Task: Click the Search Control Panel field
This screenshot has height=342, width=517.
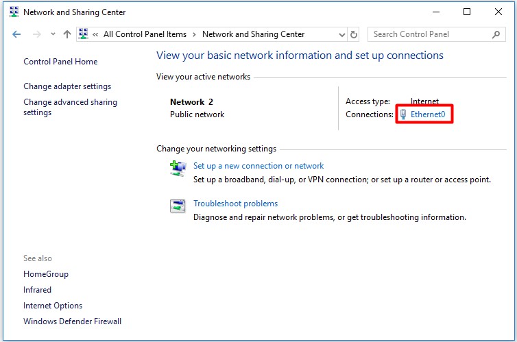Action: coord(437,34)
